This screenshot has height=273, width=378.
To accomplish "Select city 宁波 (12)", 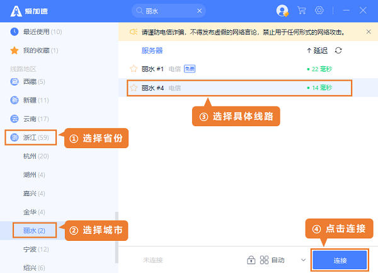I will (36, 250).
